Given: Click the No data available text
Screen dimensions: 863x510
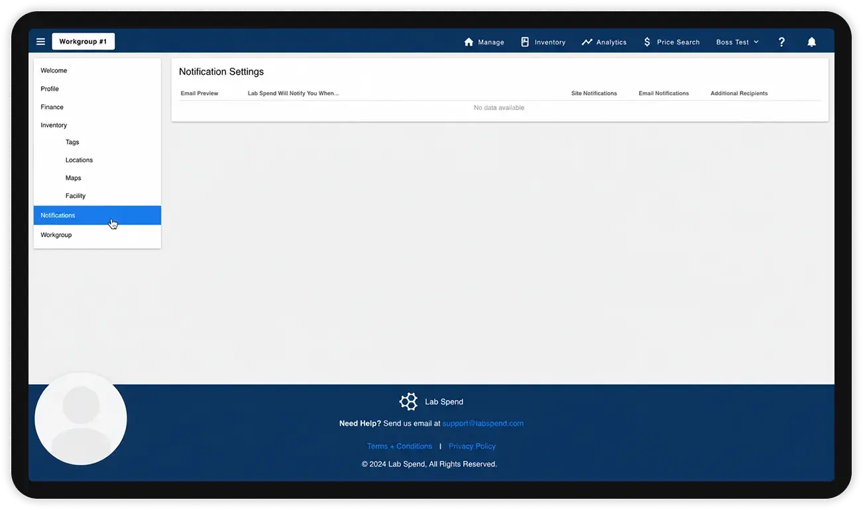Looking at the screenshot, I should pos(499,107).
